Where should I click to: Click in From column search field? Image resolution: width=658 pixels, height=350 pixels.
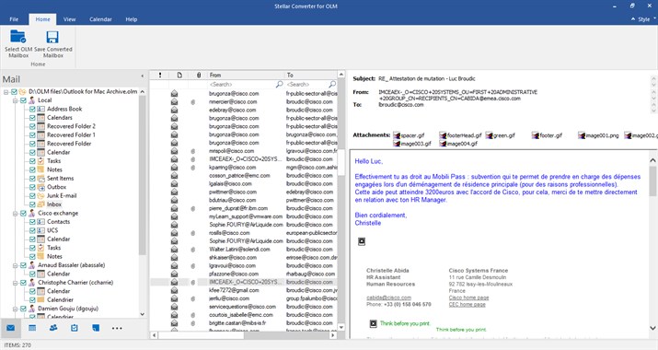click(x=241, y=85)
